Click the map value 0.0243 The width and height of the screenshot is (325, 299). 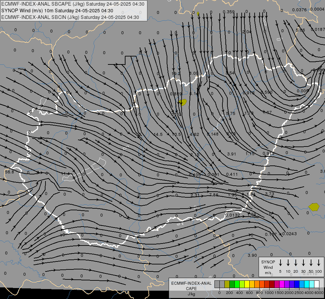click(x=289, y=234)
